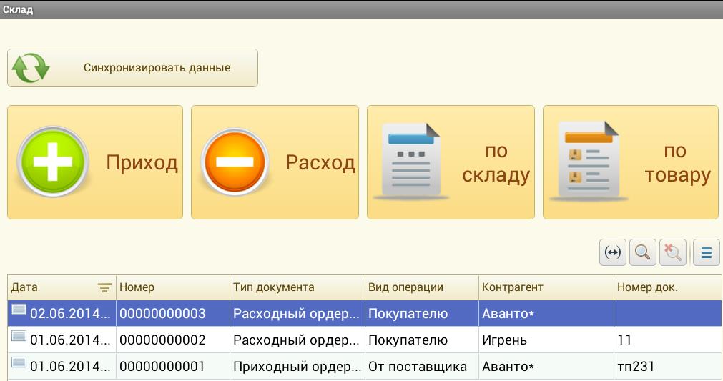The height and width of the screenshot is (381, 723).
Task: Open the list options menu icon
Action: pyautogui.click(x=706, y=252)
